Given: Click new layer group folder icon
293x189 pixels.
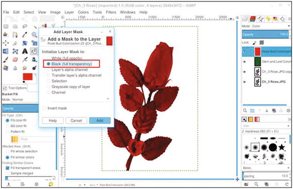Looking at the screenshot, I should [252, 111].
